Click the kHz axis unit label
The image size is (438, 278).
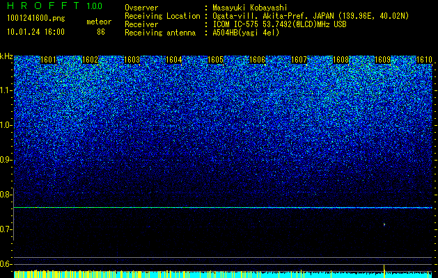tap(6, 56)
